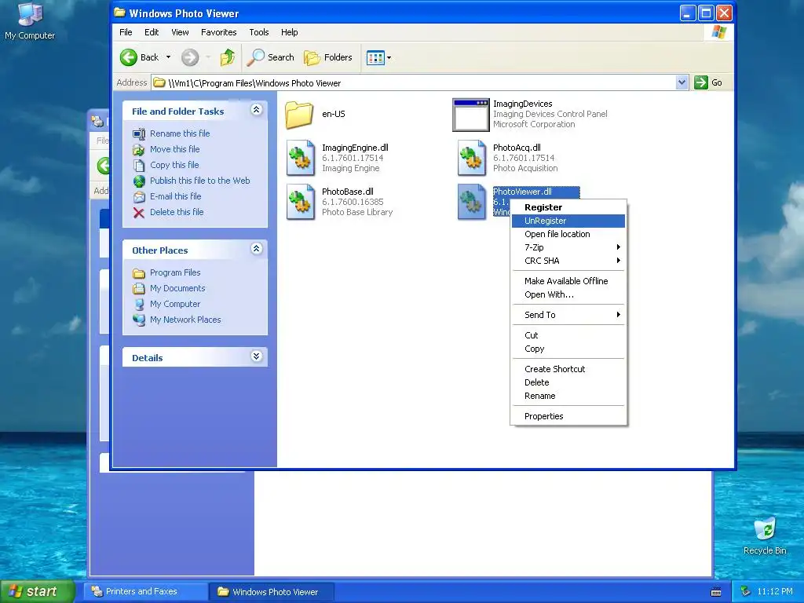Open the File menu
This screenshot has width=804, height=603.
[x=126, y=32]
